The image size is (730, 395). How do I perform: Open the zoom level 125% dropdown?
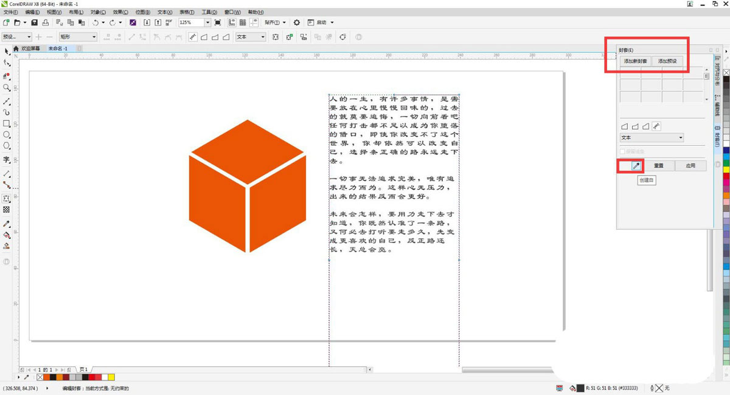(207, 22)
